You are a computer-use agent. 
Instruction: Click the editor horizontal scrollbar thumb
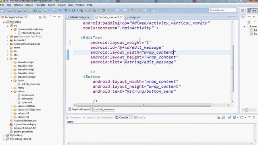click(144, 105)
